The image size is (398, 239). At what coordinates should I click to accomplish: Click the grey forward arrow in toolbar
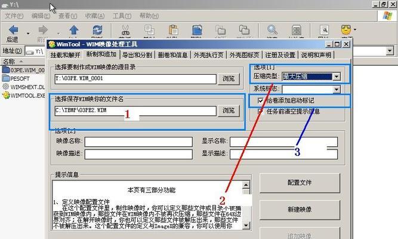point(43,30)
